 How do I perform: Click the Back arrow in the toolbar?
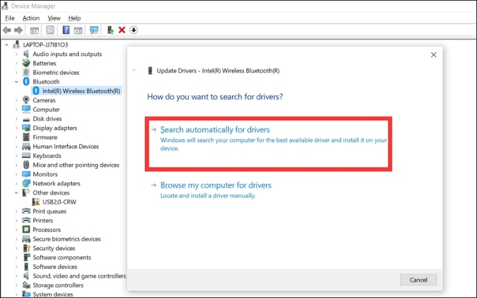tap(7, 30)
